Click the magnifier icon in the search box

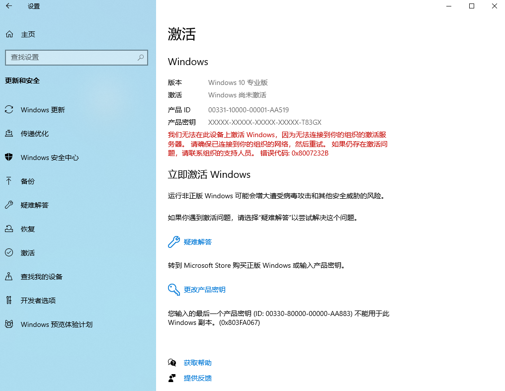click(x=141, y=57)
